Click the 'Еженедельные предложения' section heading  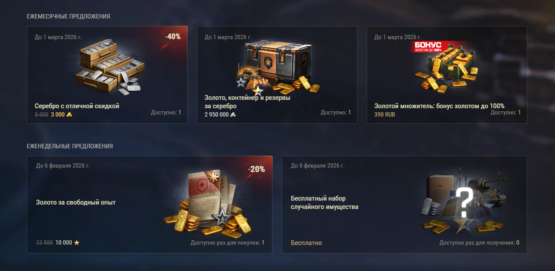[70, 146]
